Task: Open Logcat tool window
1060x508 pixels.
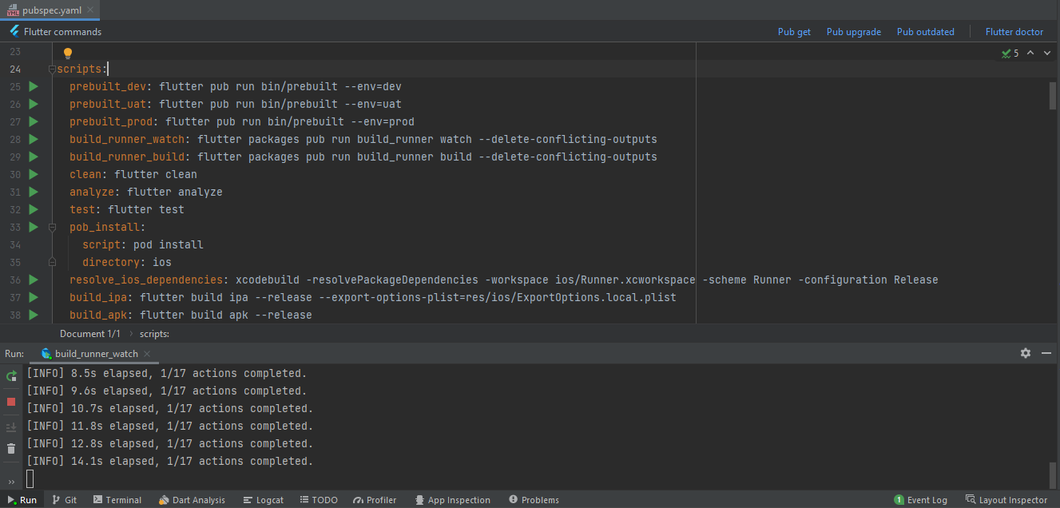Action: coord(263,500)
